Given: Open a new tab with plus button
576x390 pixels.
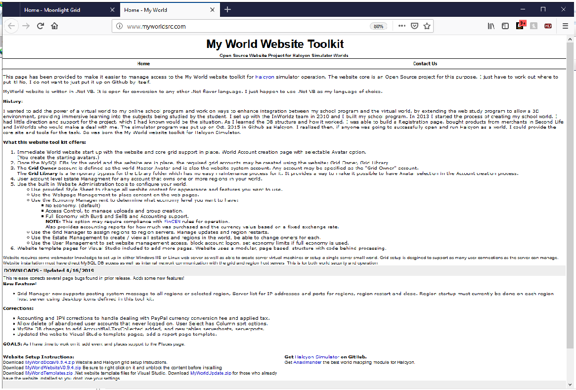Looking at the screenshot, I should pos(228,9).
